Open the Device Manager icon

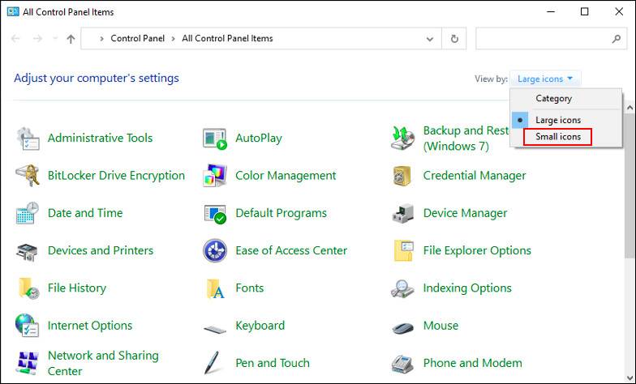[402, 214]
